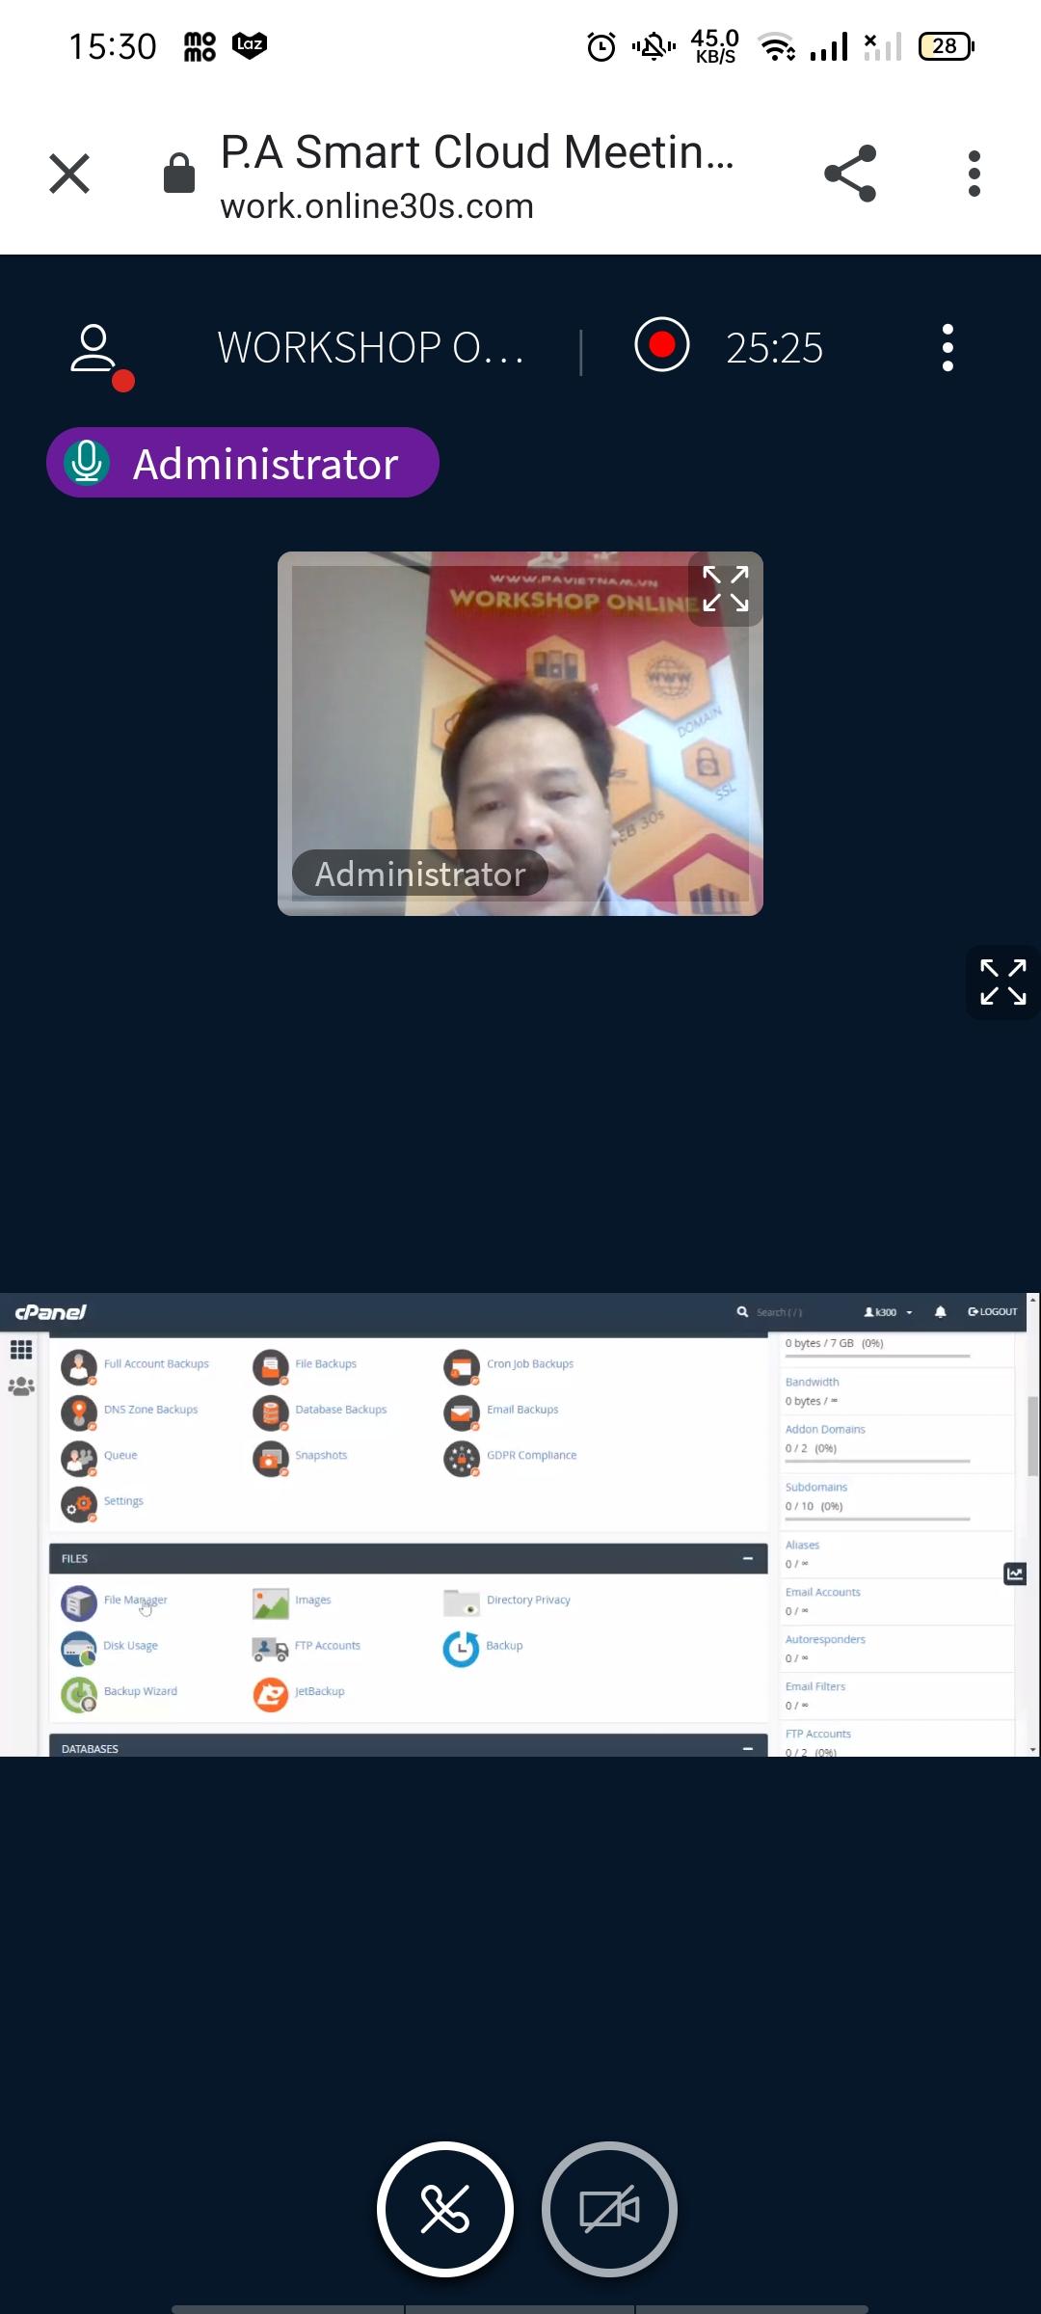
Task: Click the Aliases statistics link
Action: coord(802,1545)
